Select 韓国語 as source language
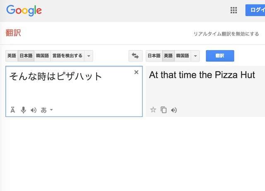The height and width of the screenshot is (191, 265). point(42,56)
